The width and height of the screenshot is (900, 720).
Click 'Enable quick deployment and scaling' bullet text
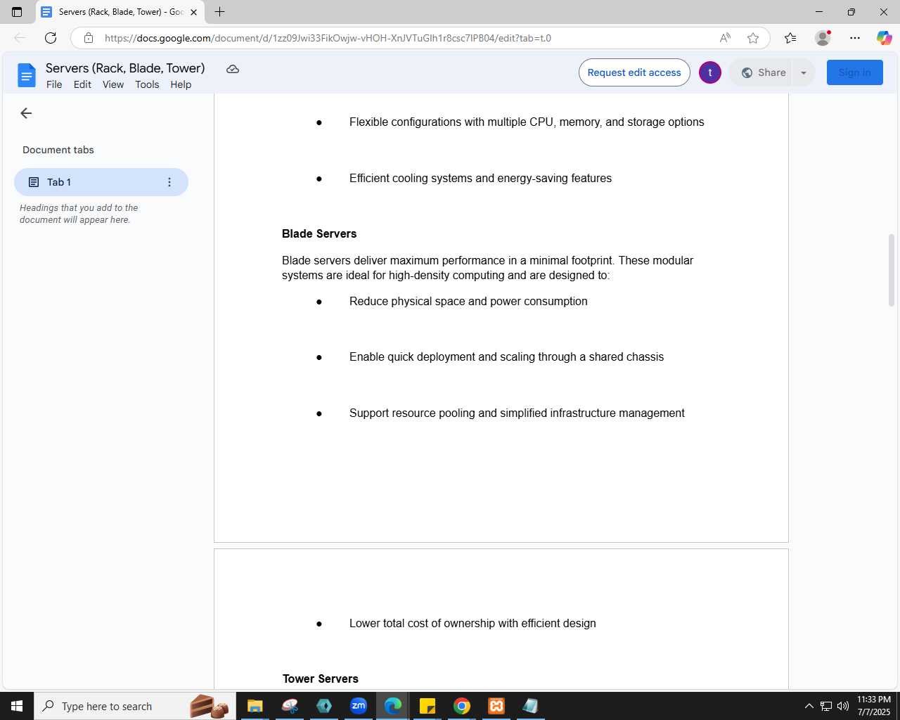pyautogui.click(x=506, y=356)
